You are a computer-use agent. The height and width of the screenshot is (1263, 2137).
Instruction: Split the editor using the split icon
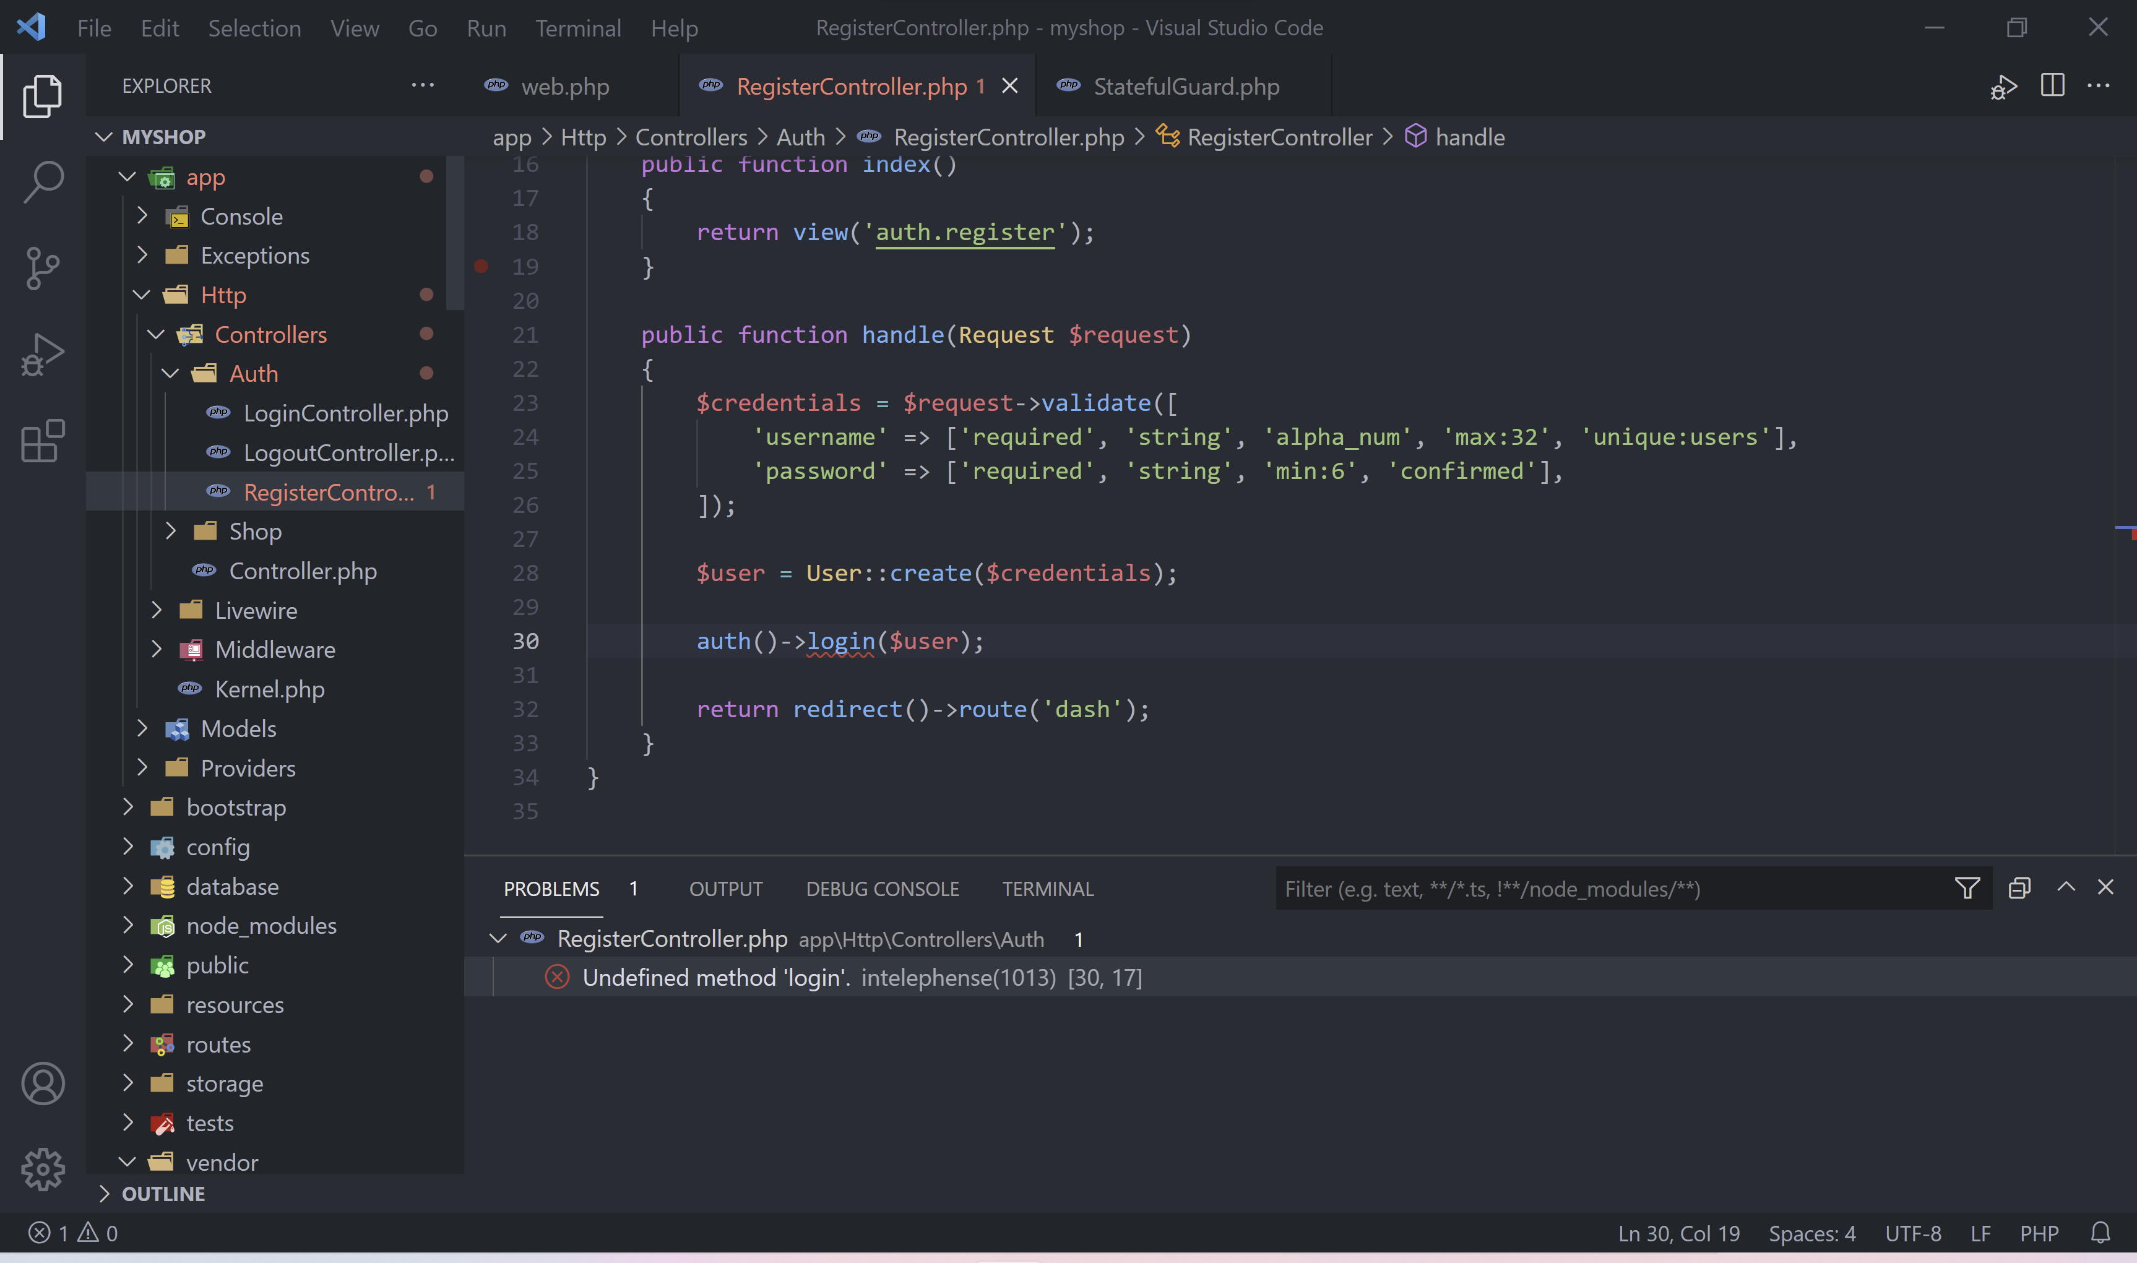tap(2052, 85)
